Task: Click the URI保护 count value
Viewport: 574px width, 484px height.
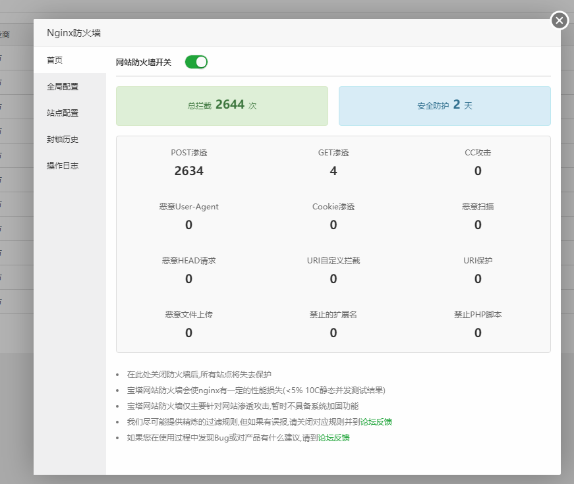Action: click(x=478, y=279)
